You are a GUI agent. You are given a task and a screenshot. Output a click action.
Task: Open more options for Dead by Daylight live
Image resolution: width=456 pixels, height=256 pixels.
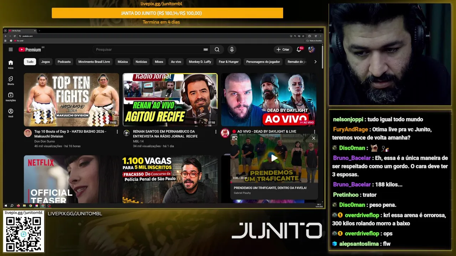coord(314,132)
